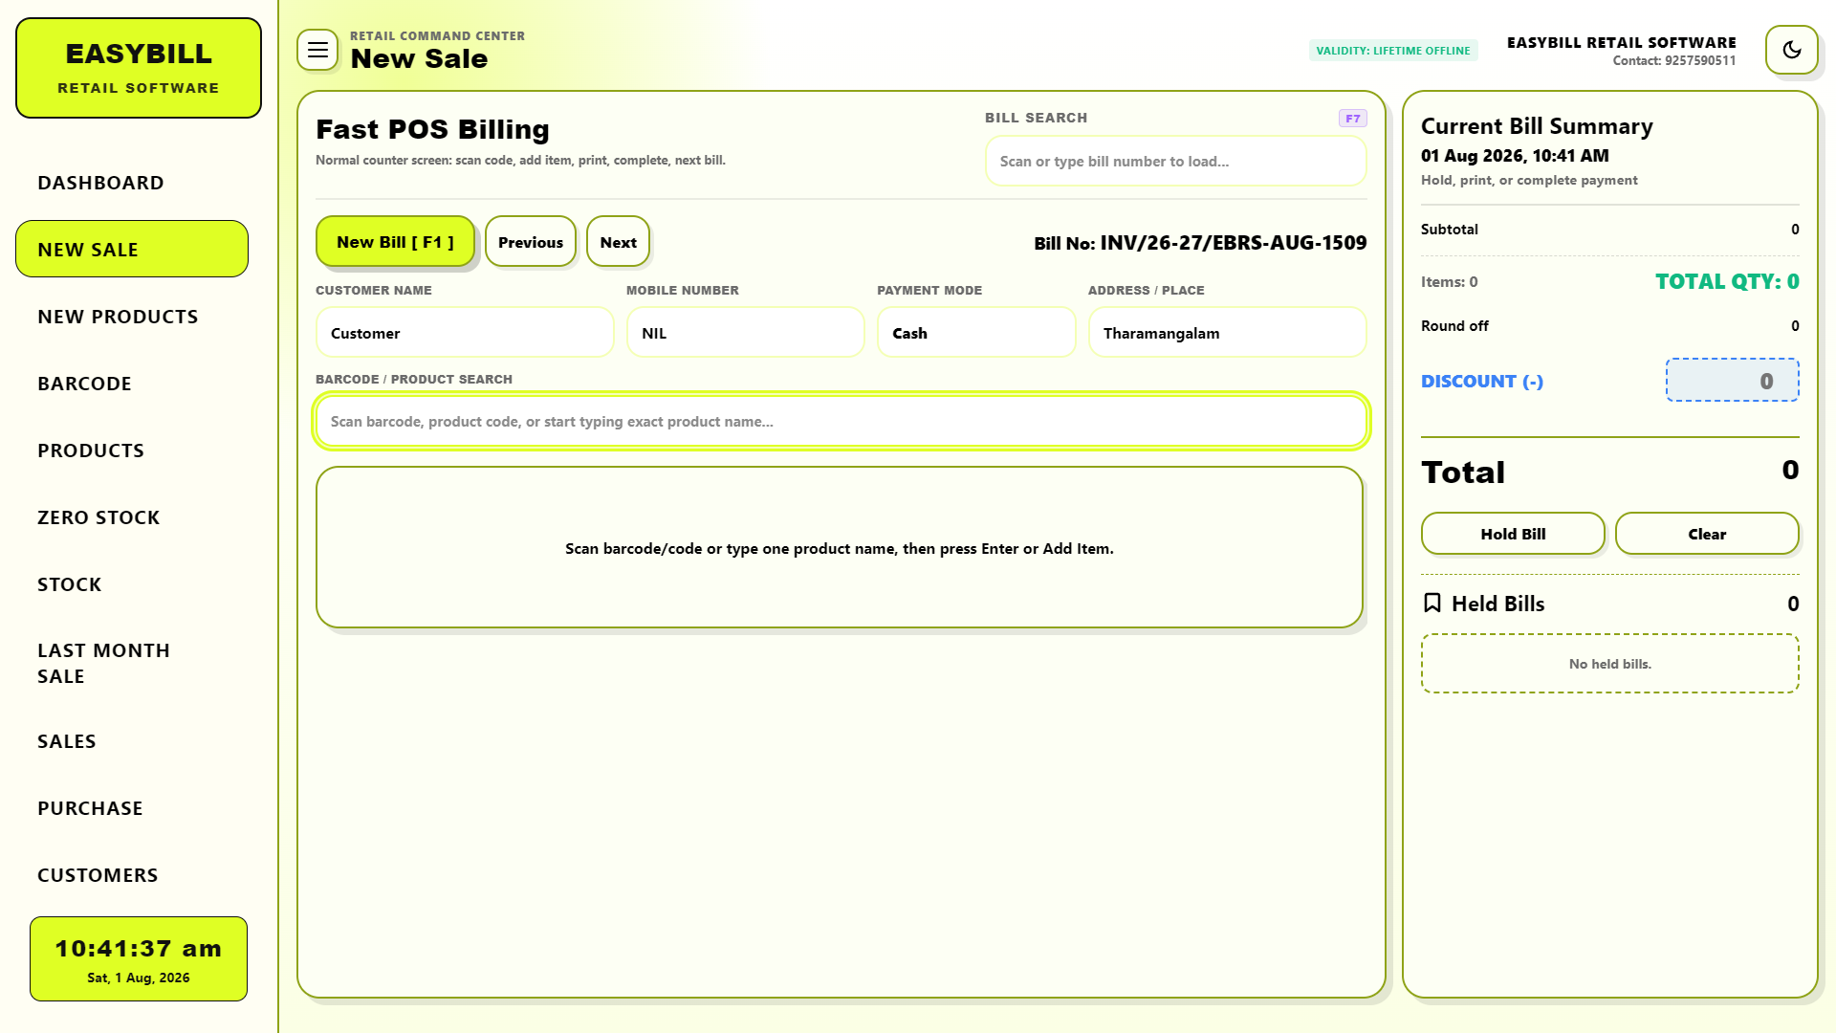This screenshot has height=1033, width=1836.
Task: Start a New Bill [F1]
Action: 395,241
